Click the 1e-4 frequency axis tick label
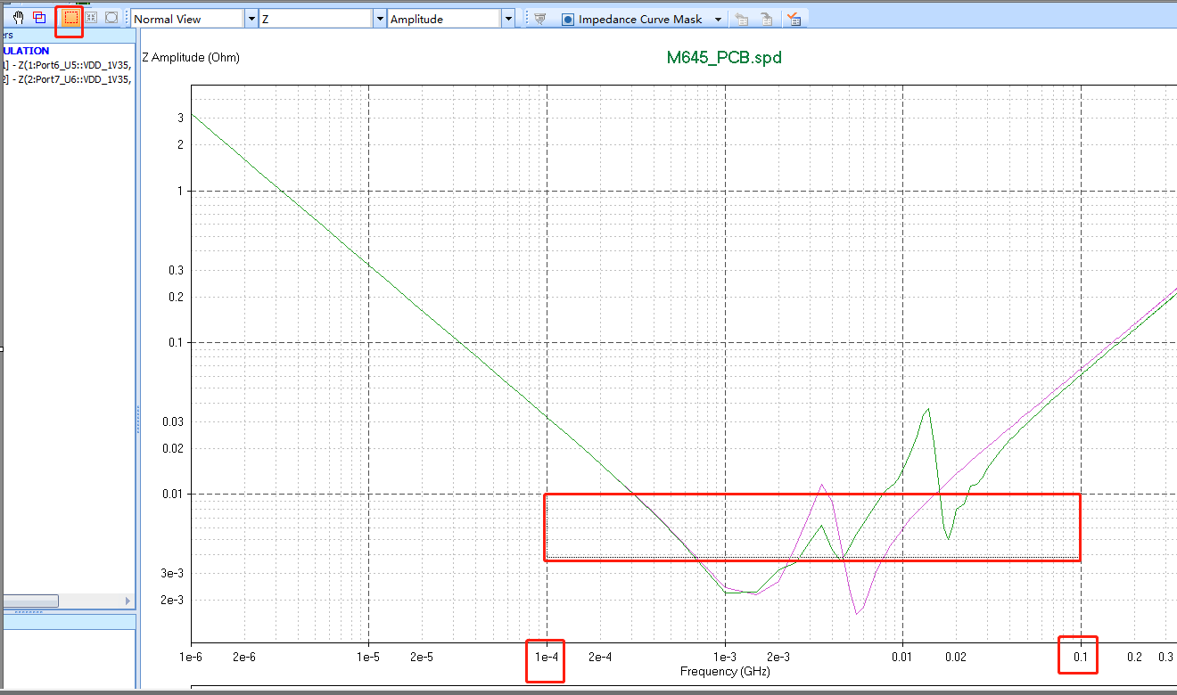 pyautogui.click(x=547, y=657)
